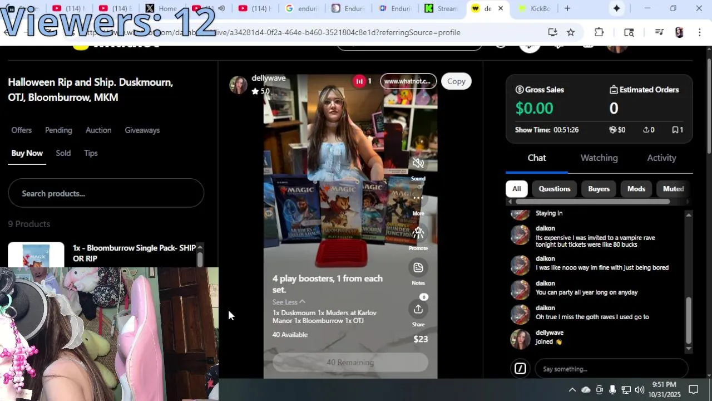Image resolution: width=712 pixels, height=401 pixels.
Task: Open the Sold tab
Action: pyautogui.click(x=63, y=153)
